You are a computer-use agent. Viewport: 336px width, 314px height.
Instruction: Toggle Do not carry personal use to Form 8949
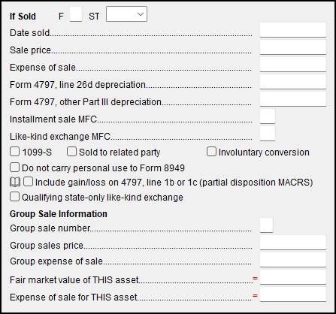tap(14, 168)
